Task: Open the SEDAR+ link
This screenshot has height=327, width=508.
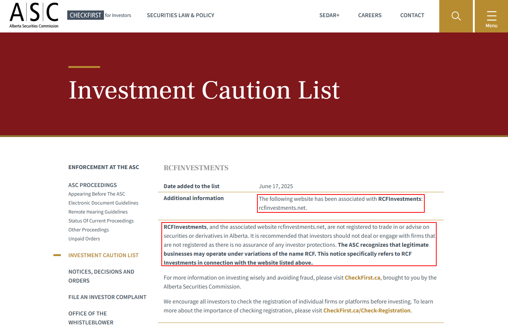Action: point(329,15)
